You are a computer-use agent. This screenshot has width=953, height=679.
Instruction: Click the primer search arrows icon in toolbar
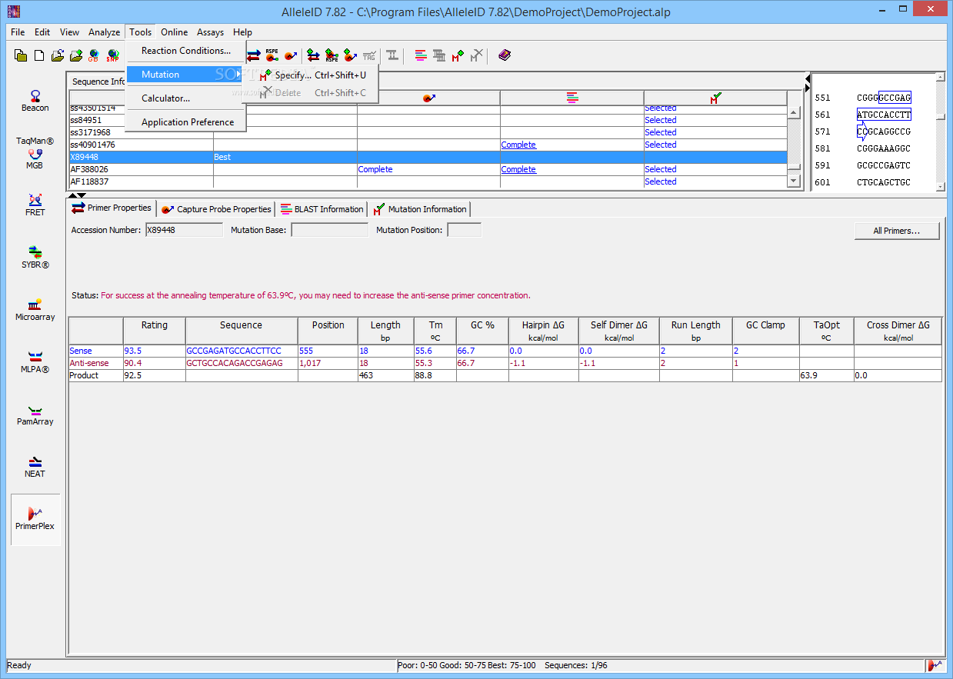254,55
